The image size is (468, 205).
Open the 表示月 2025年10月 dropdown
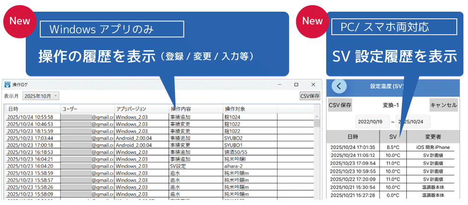pyautogui.click(x=41, y=96)
